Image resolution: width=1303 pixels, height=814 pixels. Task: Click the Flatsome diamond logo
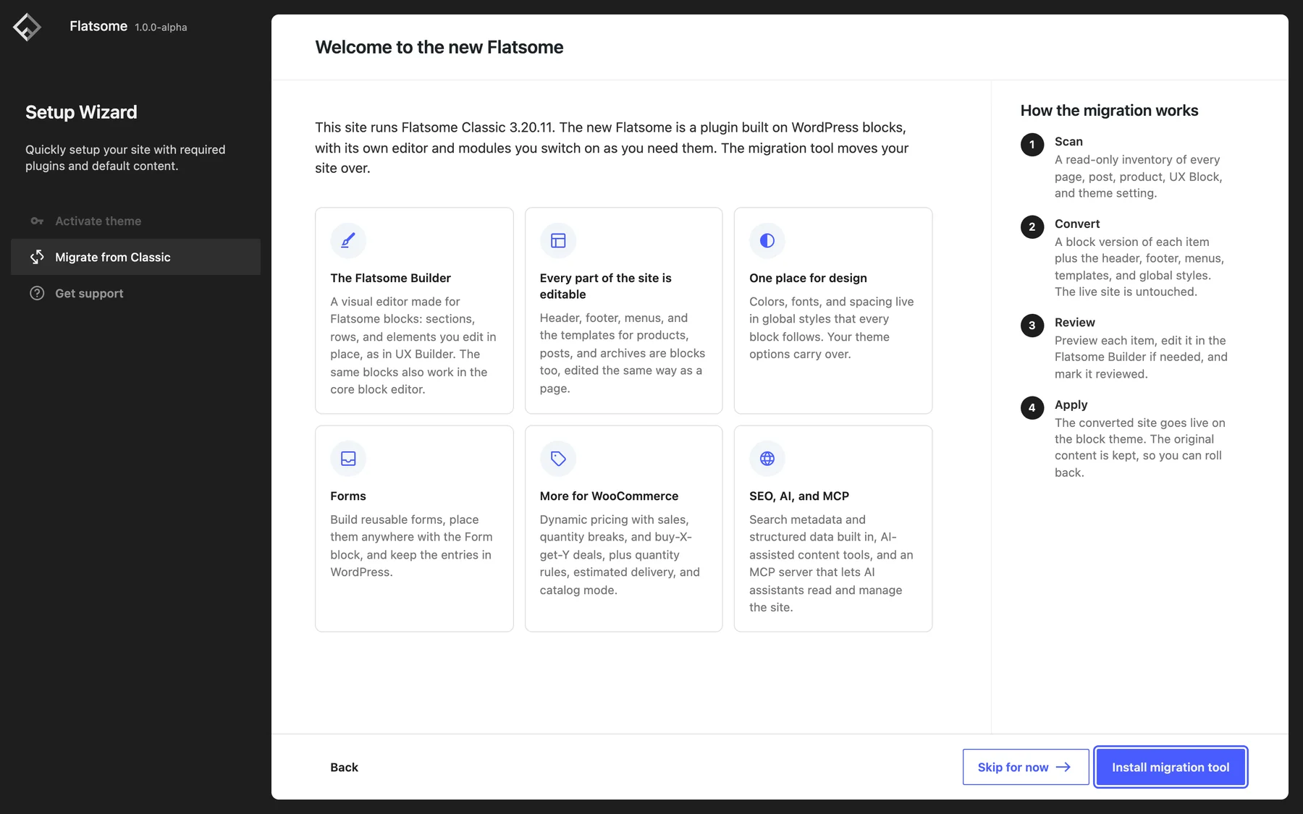[x=27, y=27]
